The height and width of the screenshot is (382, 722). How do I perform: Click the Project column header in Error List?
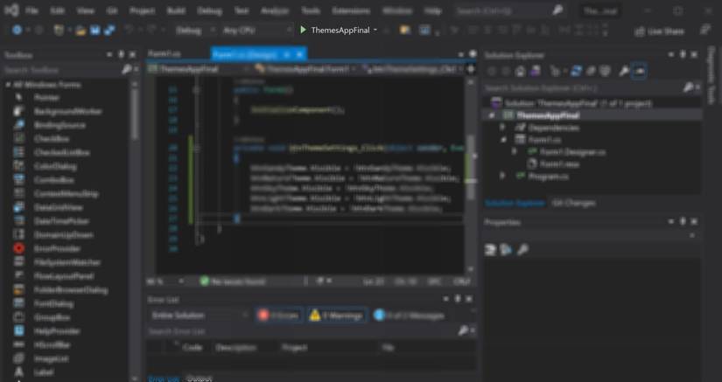click(x=294, y=348)
